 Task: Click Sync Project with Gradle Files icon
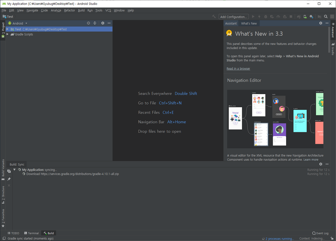(x=299, y=17)
